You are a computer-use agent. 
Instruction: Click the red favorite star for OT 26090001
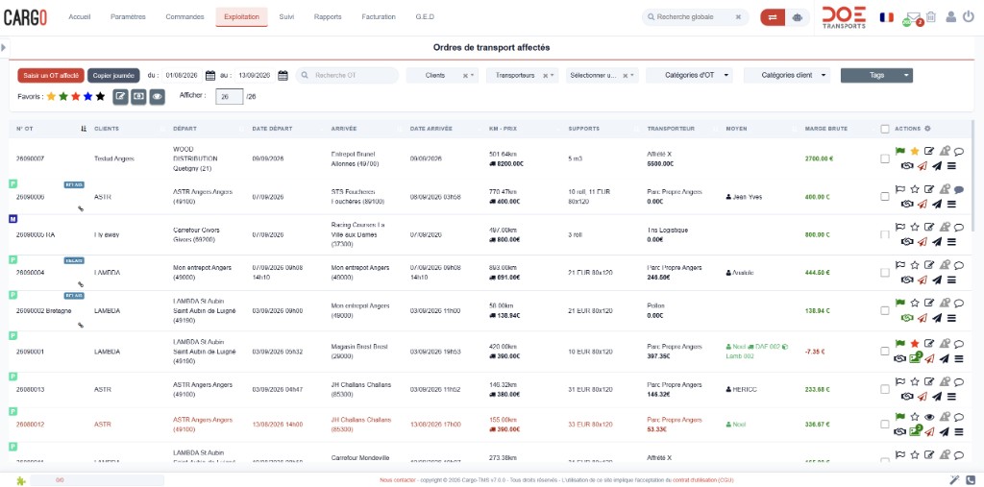pos(915,343)
